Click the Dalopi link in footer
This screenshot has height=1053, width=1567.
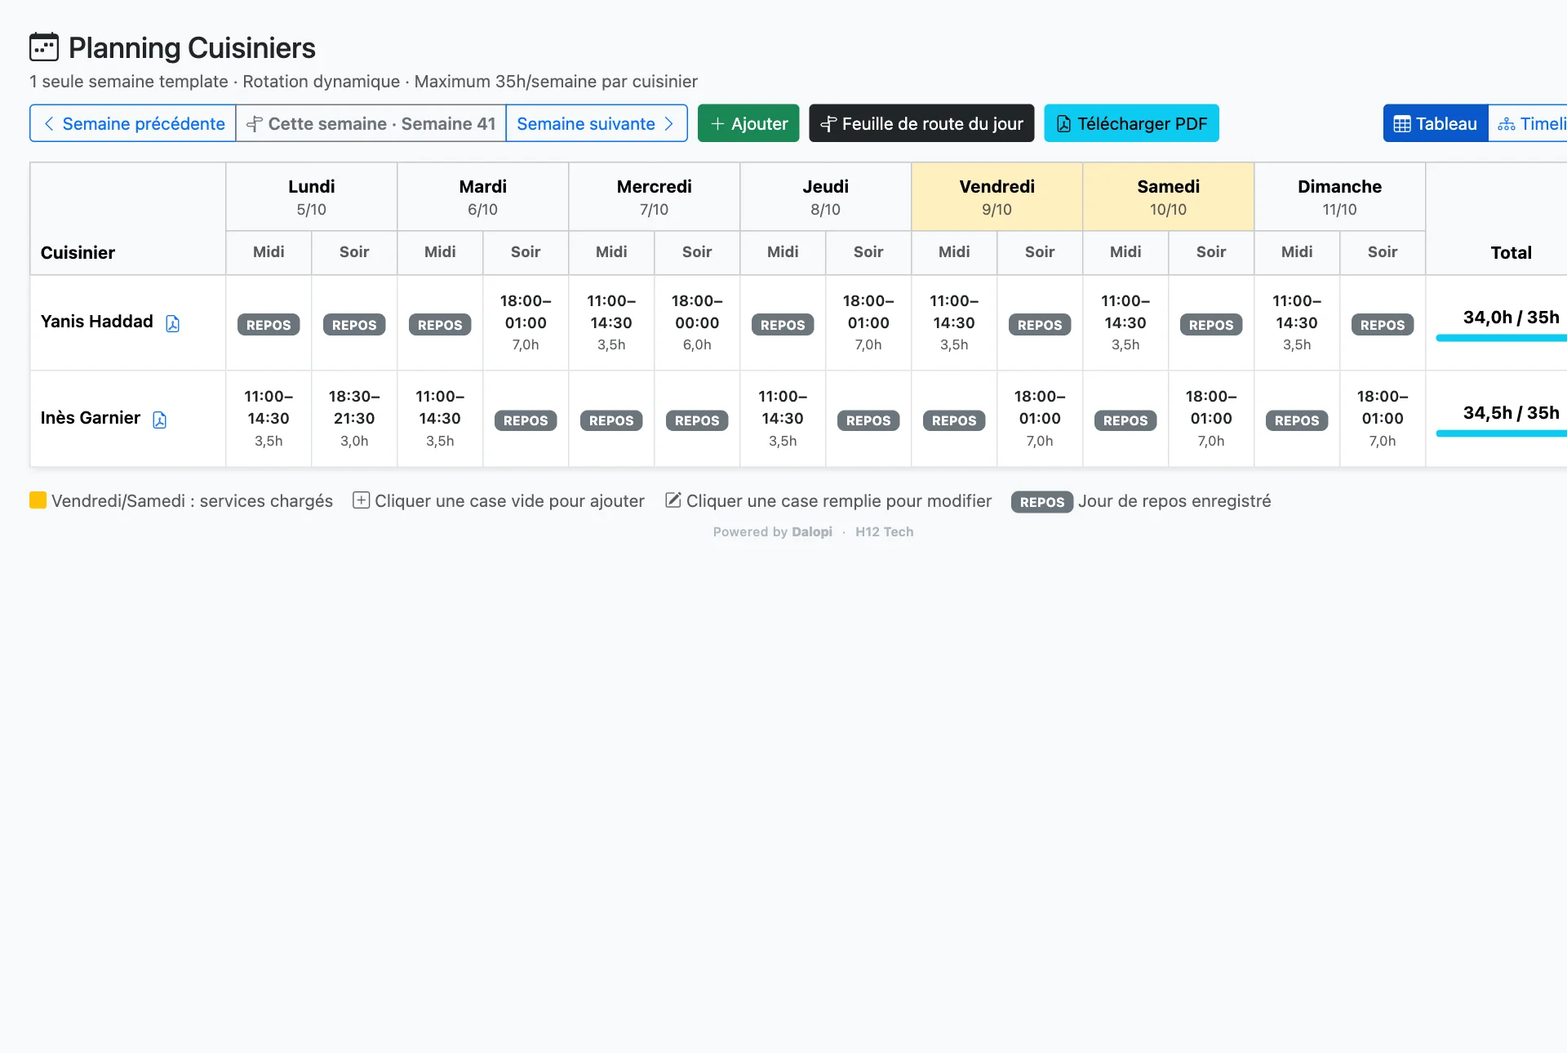click(x=812, y=531)
